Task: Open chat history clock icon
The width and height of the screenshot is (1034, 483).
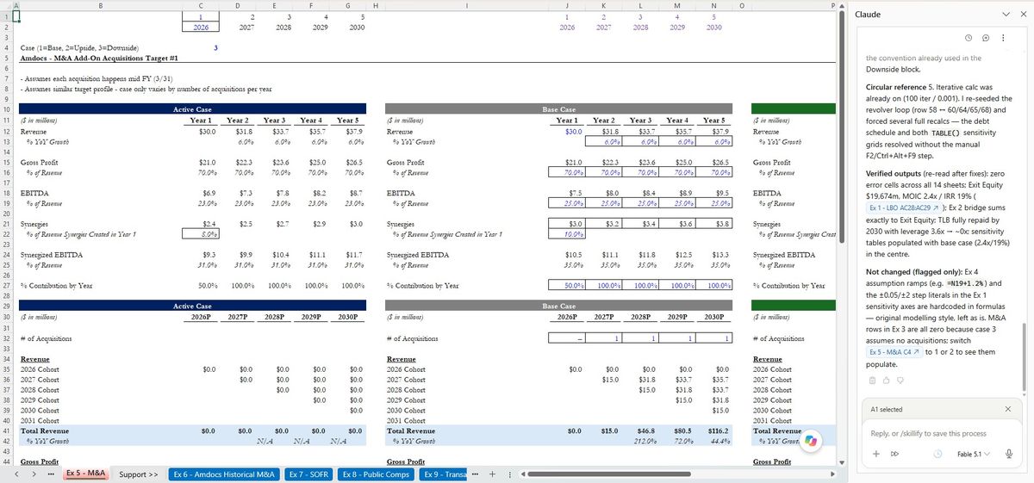Action: point(969,39)
